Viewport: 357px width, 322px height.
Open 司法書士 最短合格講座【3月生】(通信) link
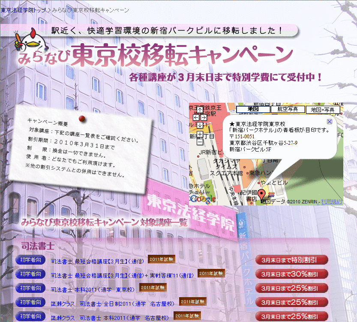(97, 262)
